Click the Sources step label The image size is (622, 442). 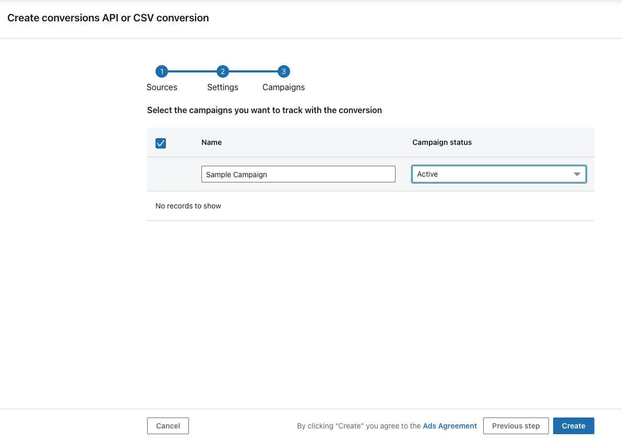pyautogui.click(x=162, y=87)
